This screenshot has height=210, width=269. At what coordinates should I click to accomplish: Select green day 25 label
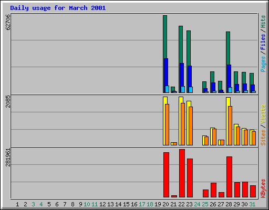205,204
